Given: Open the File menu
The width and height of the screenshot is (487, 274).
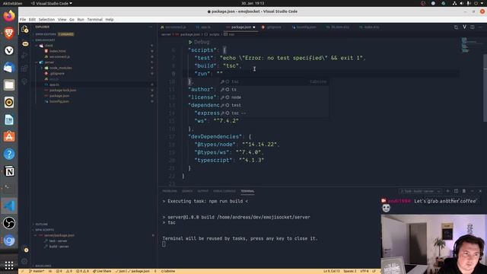Looking at the screenshot, I should point(23,19).
